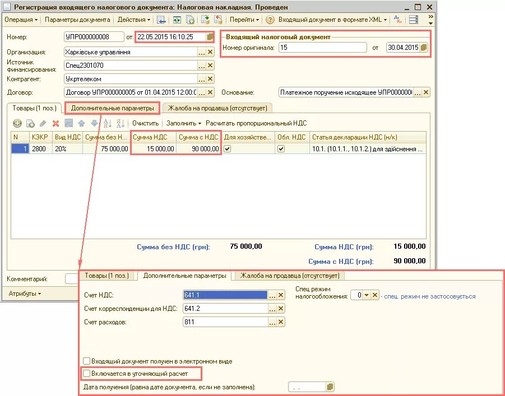Clear the Счет НДС field with X
This screenshot has width=505, height=396.
[x=280, y=295]
